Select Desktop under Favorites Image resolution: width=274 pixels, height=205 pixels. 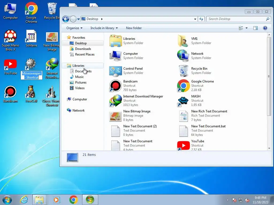tap(82, 43)
